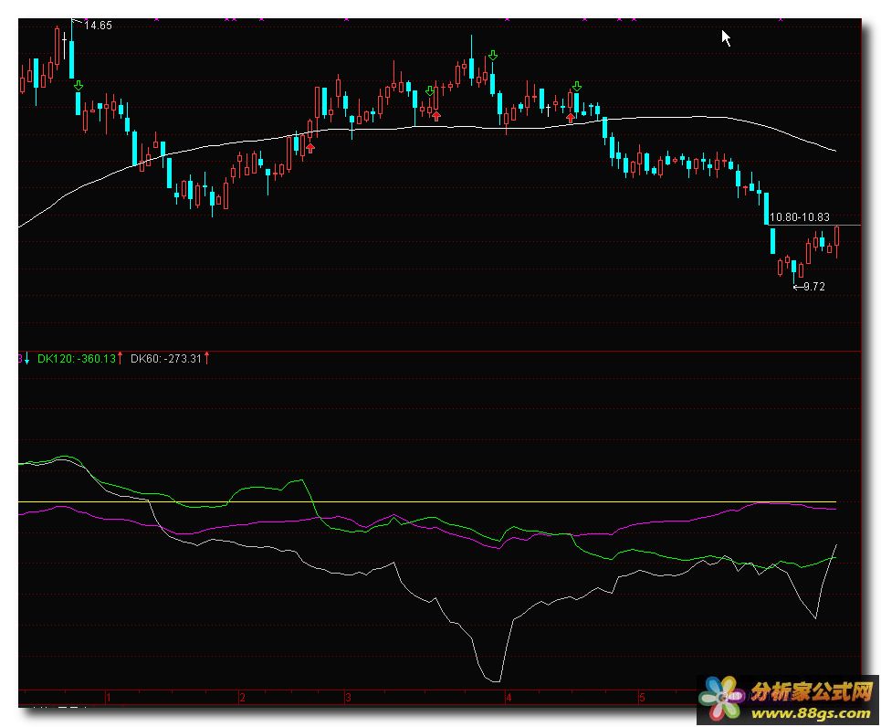Screen dimensions: 881x727
Task: Select month marker 1 on the time axis
Action: (108, 697)
